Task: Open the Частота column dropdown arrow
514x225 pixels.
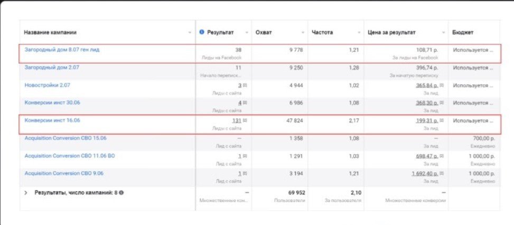Action: click(x=359, y=33)
